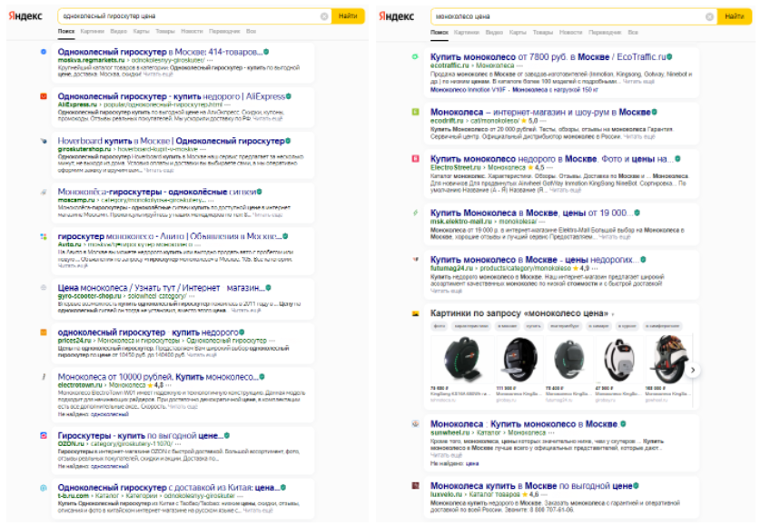
Task: Click the verified badge on the AliExpress result
Action: click(288, 96)
